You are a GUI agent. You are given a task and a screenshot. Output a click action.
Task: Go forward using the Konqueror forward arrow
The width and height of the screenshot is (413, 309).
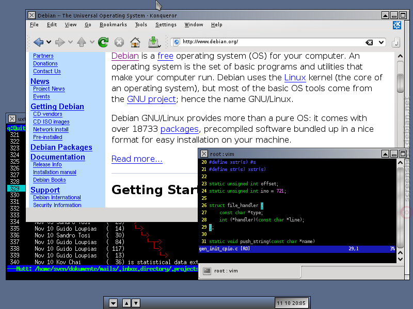60,42
